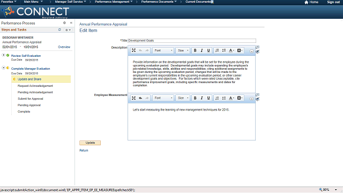Image resolution: width=343 pixels, height=193 pixels.
Task: Open Performance Process settings gear
Action: pos(64,23)
